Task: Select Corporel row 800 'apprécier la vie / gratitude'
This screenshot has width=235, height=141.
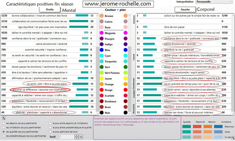Action: pyautogui.click(x=183, y=50)
